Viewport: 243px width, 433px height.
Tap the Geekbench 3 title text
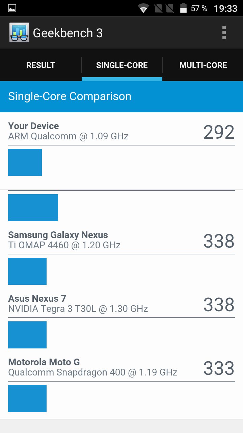(67, 33)
